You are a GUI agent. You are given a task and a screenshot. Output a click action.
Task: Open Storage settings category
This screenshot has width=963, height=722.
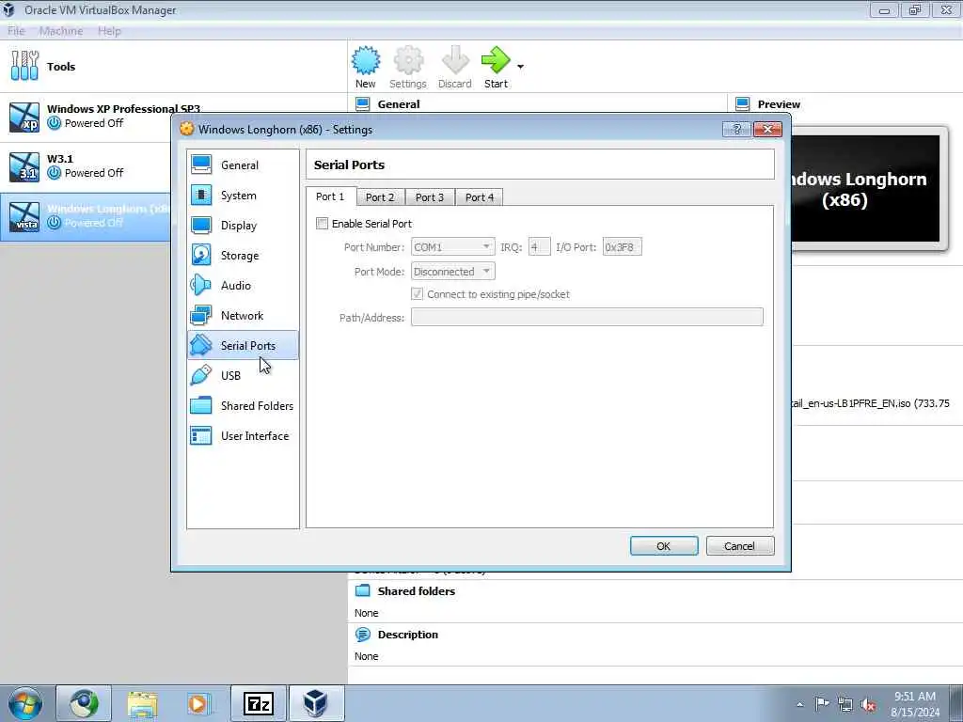click(x=243, y=256)
